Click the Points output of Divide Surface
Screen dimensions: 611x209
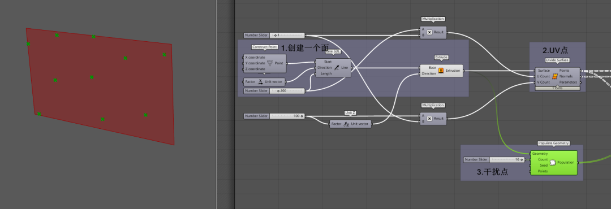(564, 71)
